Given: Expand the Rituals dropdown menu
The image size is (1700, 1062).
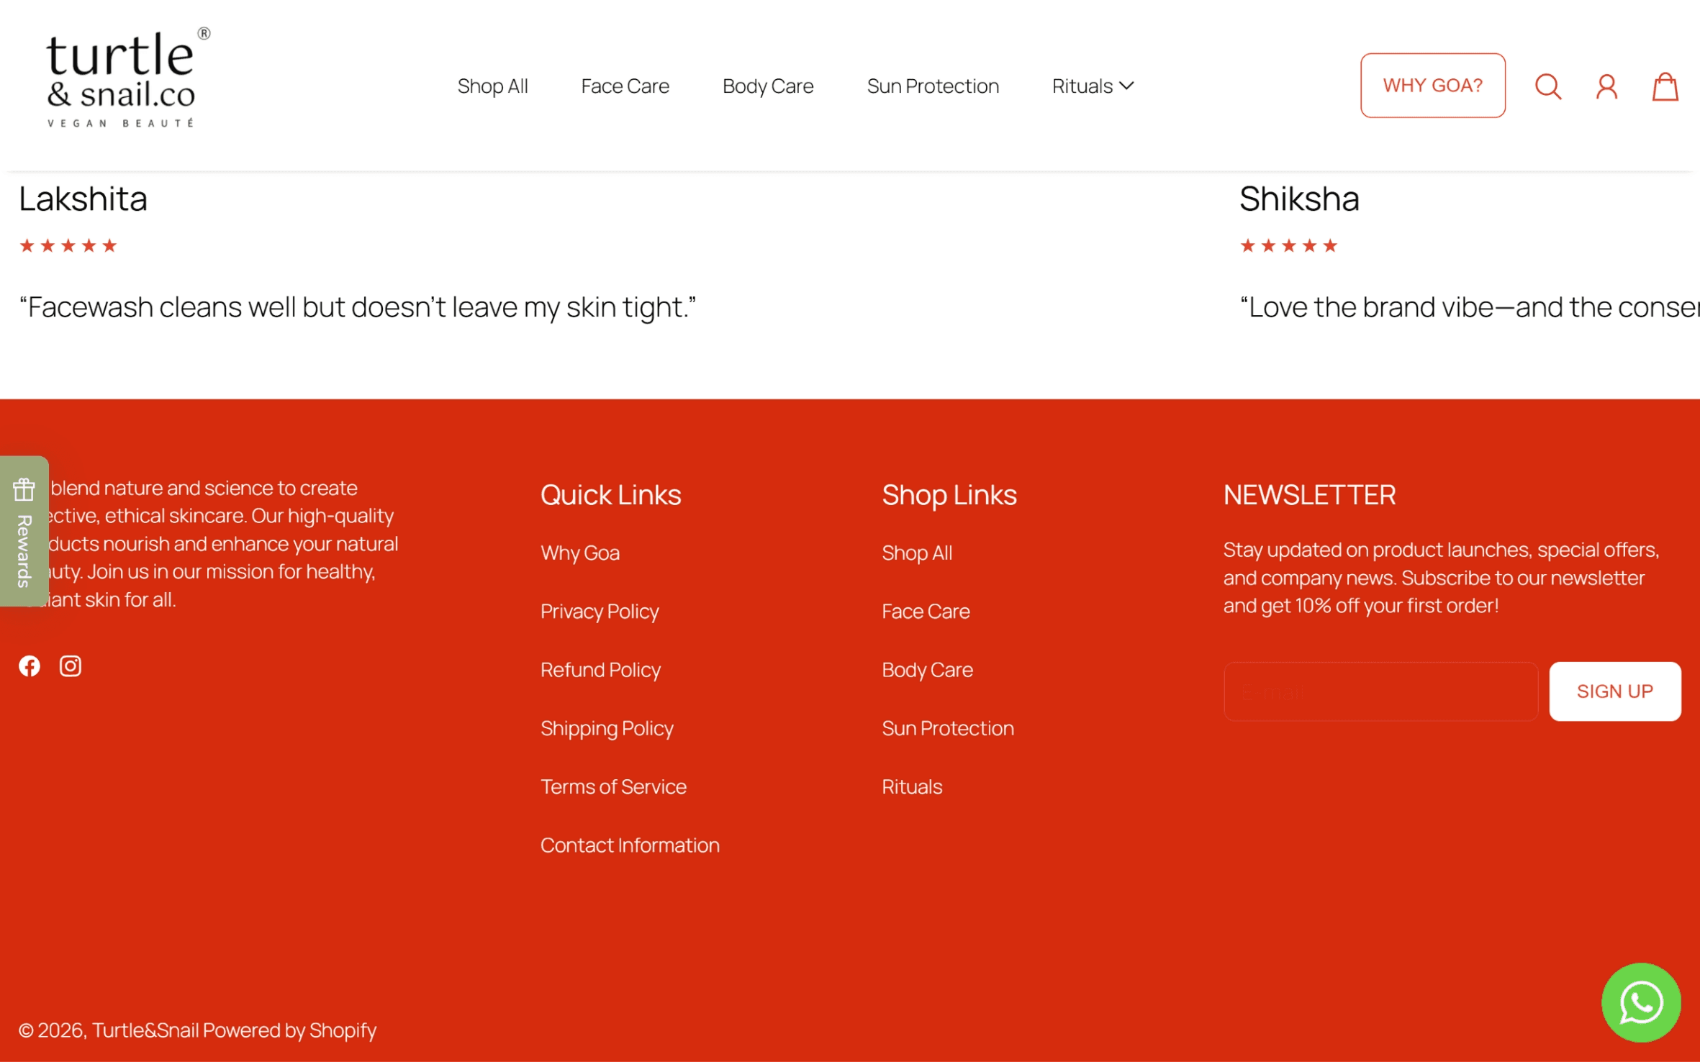Looking at the screenshot, I should [x=1093, y=86].
